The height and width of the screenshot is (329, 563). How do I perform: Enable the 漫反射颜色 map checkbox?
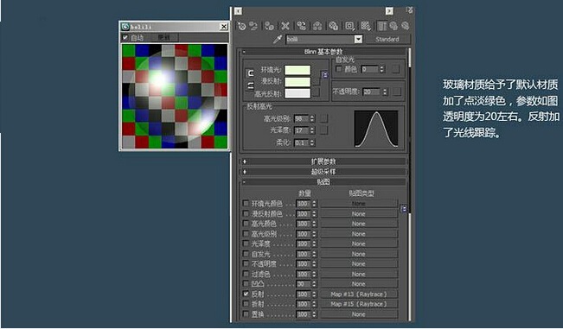click(246, 213)
